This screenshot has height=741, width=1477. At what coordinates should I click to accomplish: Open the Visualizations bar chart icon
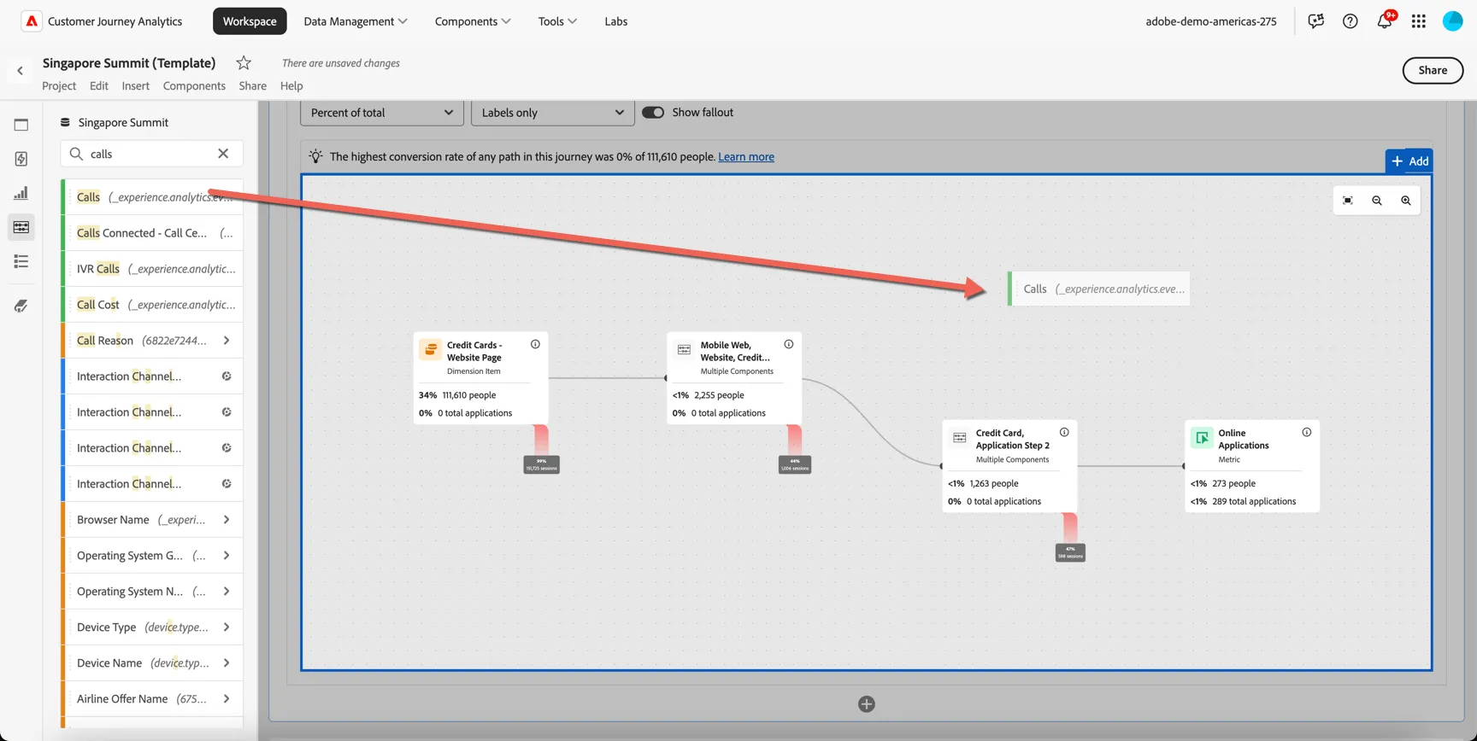[21, 193]
